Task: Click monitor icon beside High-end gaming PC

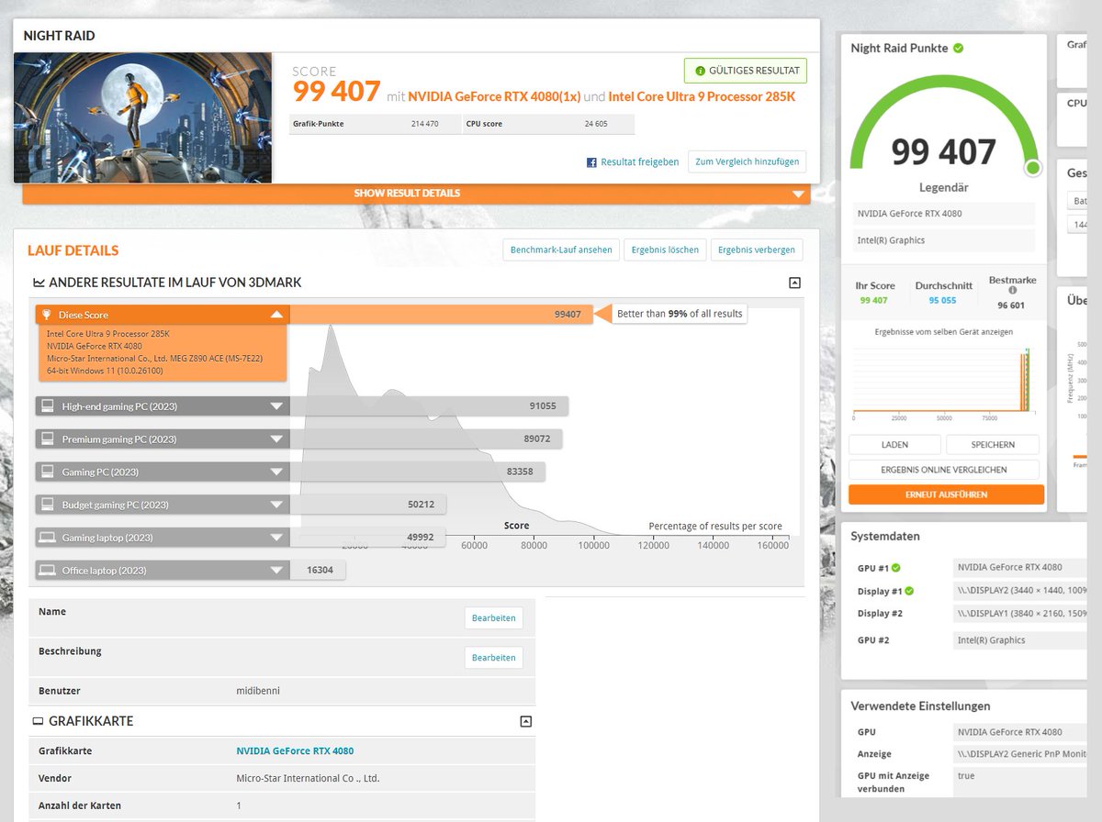Action: (x=47, y=405)
